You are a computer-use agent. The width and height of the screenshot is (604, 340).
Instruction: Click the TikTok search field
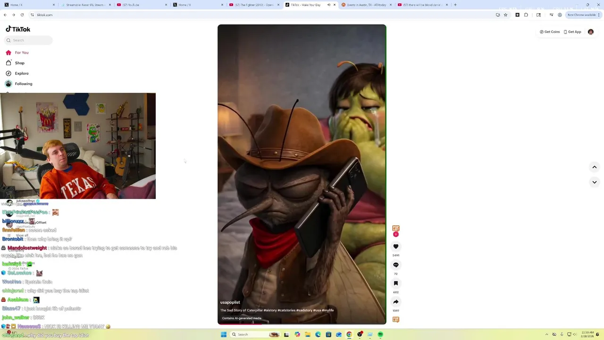point(28,40)
